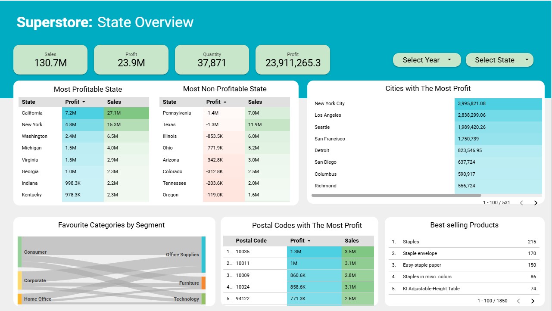Open the Select Year dropdown
Viewport: 552px width, 311px height.
pyautogui.click(x=426, y=60)
